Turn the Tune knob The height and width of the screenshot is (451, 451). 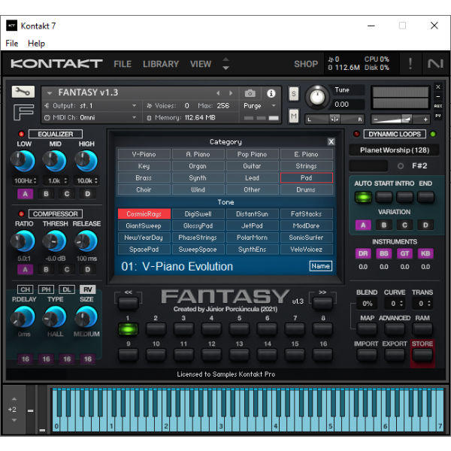[316, 98]
